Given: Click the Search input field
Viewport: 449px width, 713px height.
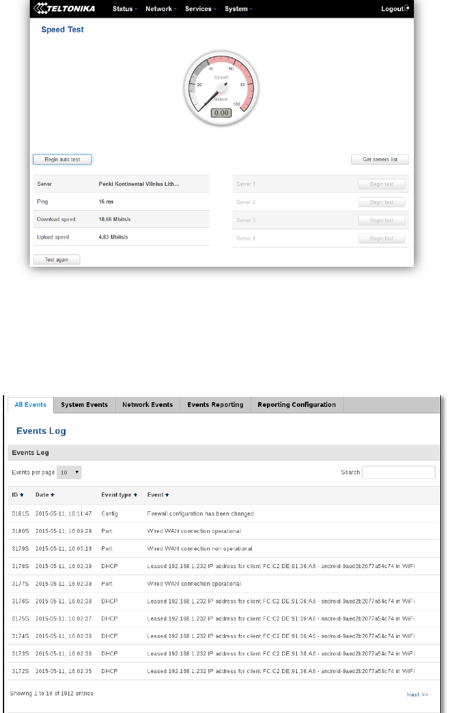Looking at the screenshot, I should click(399, 472).
